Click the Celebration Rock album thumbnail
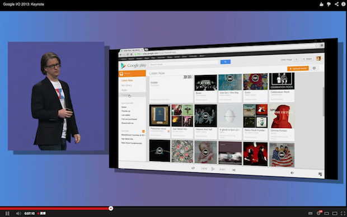Image resolution: width=347 pixels, height=217 pixels. [x=282, y=81]
